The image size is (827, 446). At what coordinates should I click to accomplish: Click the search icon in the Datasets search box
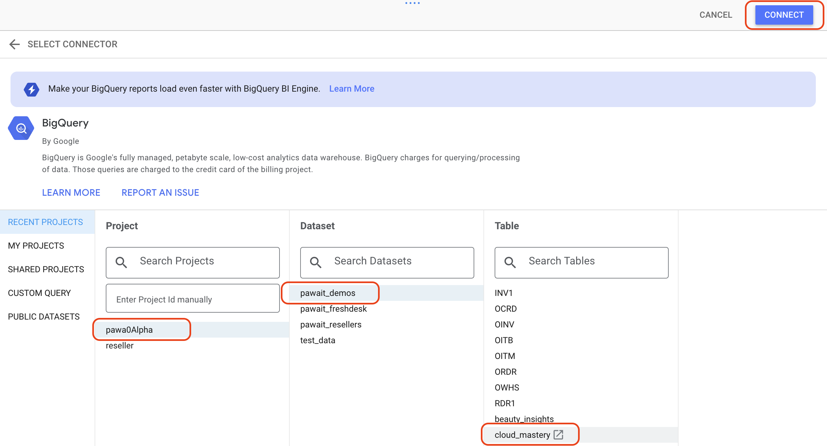(316, 262)
